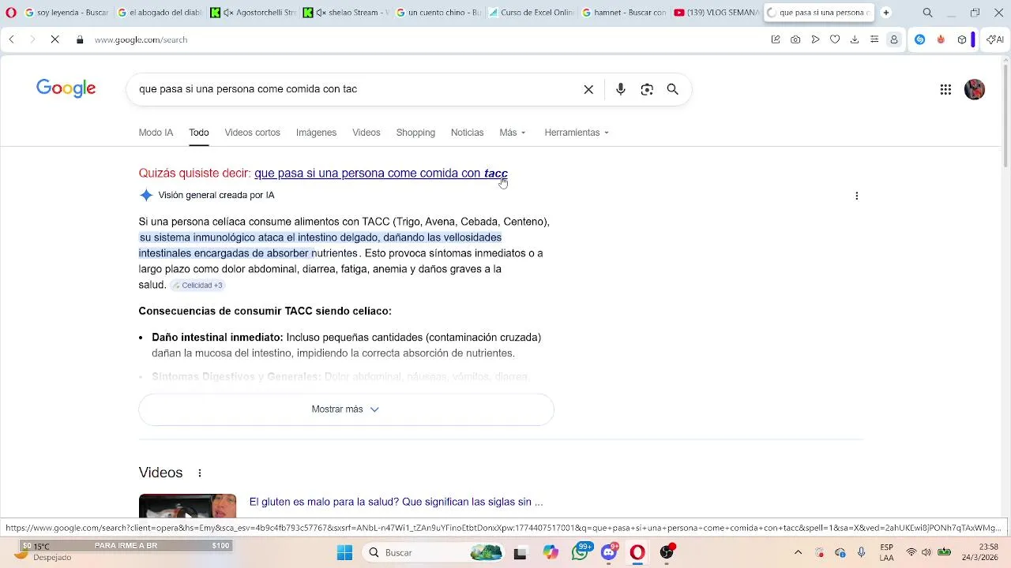Open the Opera snapshot camera tool

tap(795, 39)
